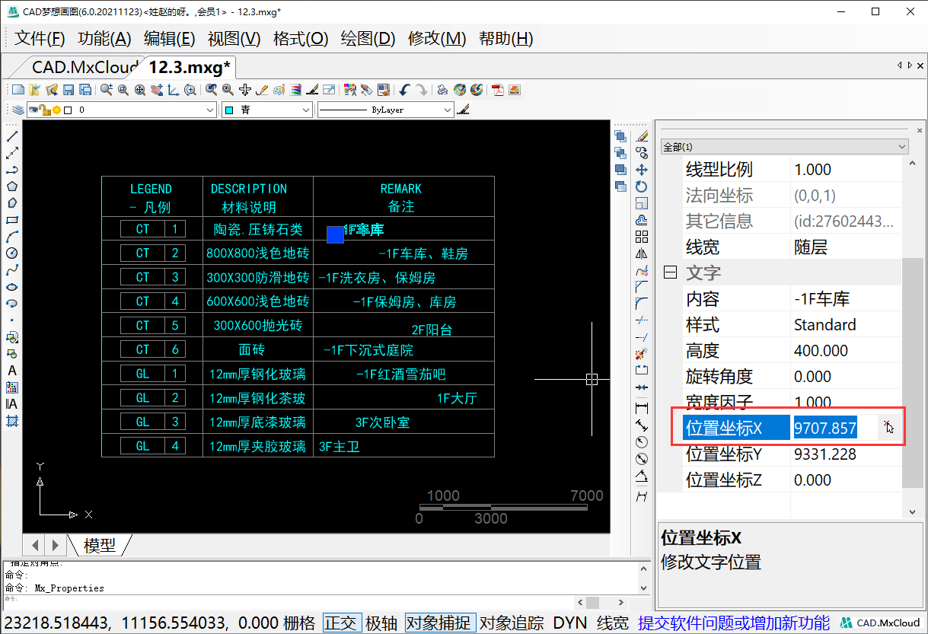The height and width of the screenshot is (634, 928).
Task: Toggle DYN dynamic input in status bar
Action: click(570, 623)
